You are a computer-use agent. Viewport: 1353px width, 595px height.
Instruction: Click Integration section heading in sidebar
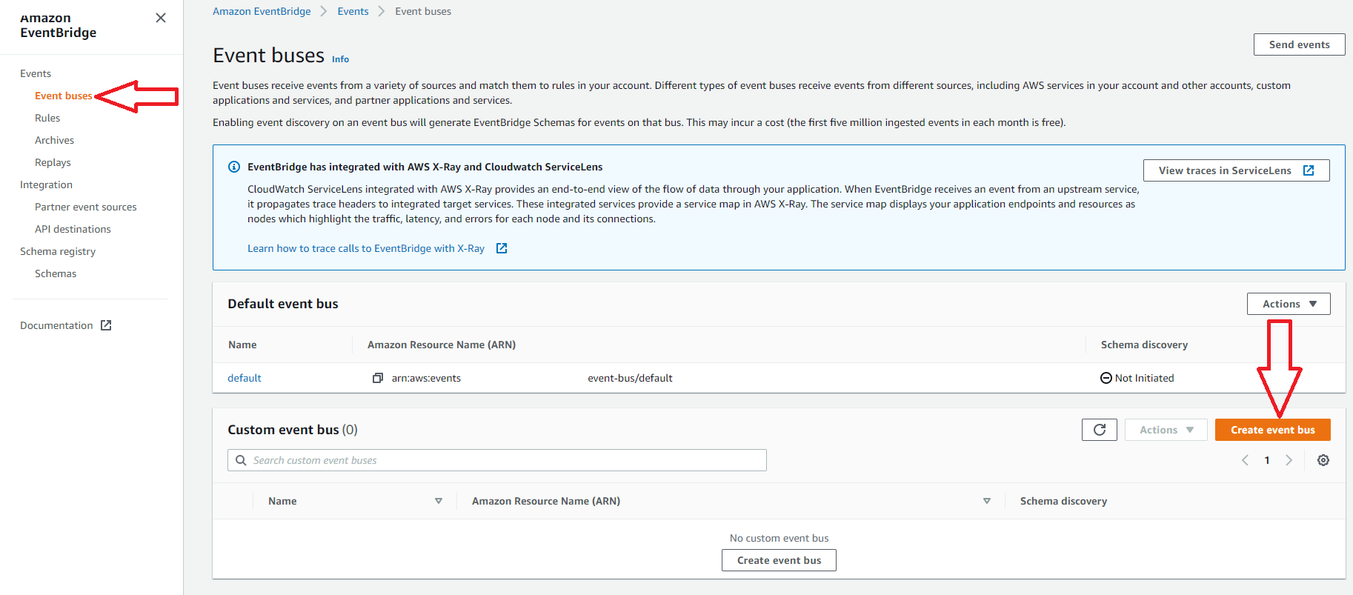(46, 185)
